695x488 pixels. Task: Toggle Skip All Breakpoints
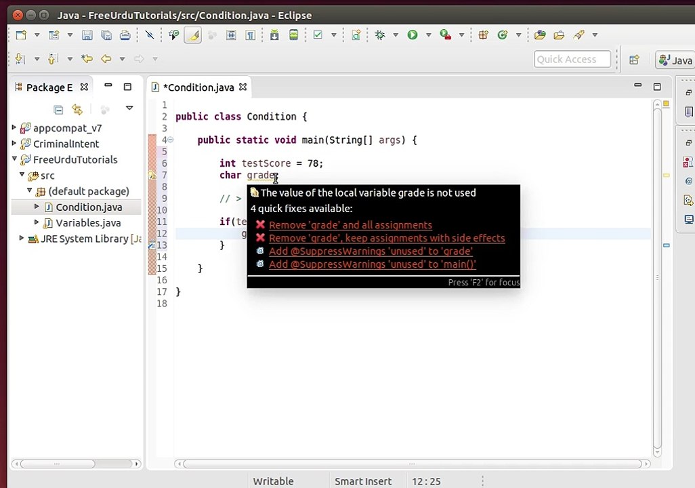click(x=150, y=35)
